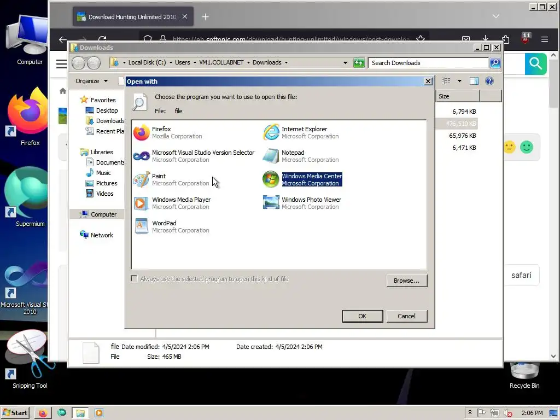This screenshot has width=560, height=420.
Task: Open Recycle Bin on desktop
Action: [524, 376]
